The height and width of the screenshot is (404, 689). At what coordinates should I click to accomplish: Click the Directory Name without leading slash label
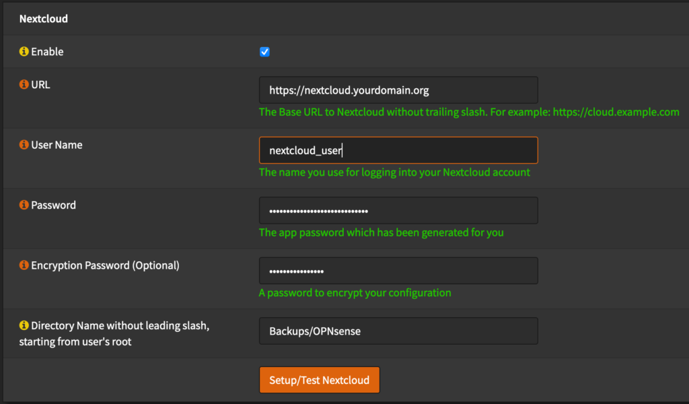pyautogui.click(x=120, y=326)
